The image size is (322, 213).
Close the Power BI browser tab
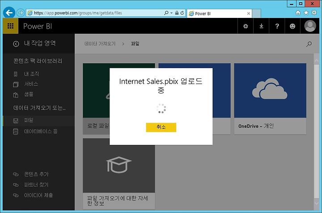249,13
